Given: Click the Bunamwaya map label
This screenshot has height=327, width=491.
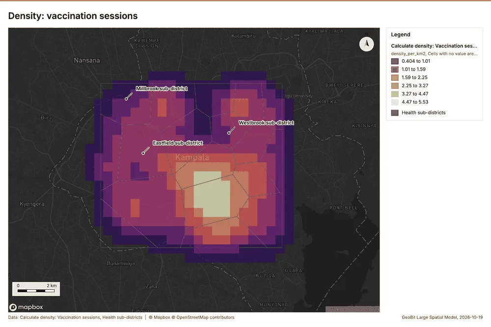Looking at the screenshot, I should click(x=121, y=263).
